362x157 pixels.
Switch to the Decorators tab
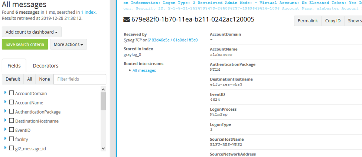[45, 66]
